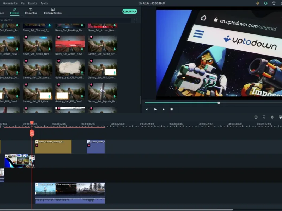Switch to Pantalla Dividida tab

pos(53,11)
